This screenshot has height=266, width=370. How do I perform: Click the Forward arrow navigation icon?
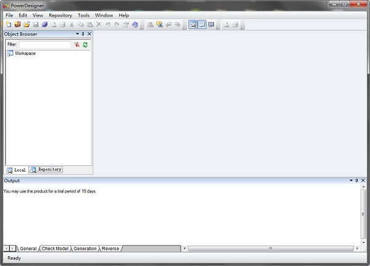178,24
